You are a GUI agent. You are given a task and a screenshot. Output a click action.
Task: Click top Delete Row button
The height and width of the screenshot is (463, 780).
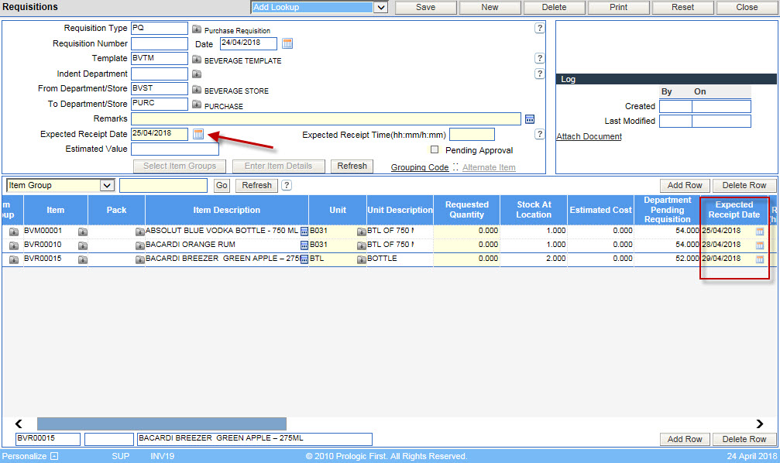(744, 186)
